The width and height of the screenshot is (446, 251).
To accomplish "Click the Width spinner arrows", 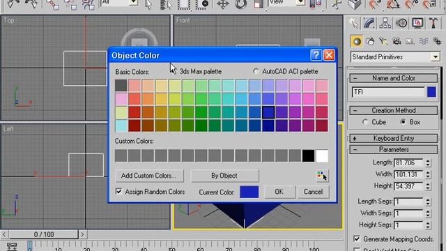I will coord(428,174).
